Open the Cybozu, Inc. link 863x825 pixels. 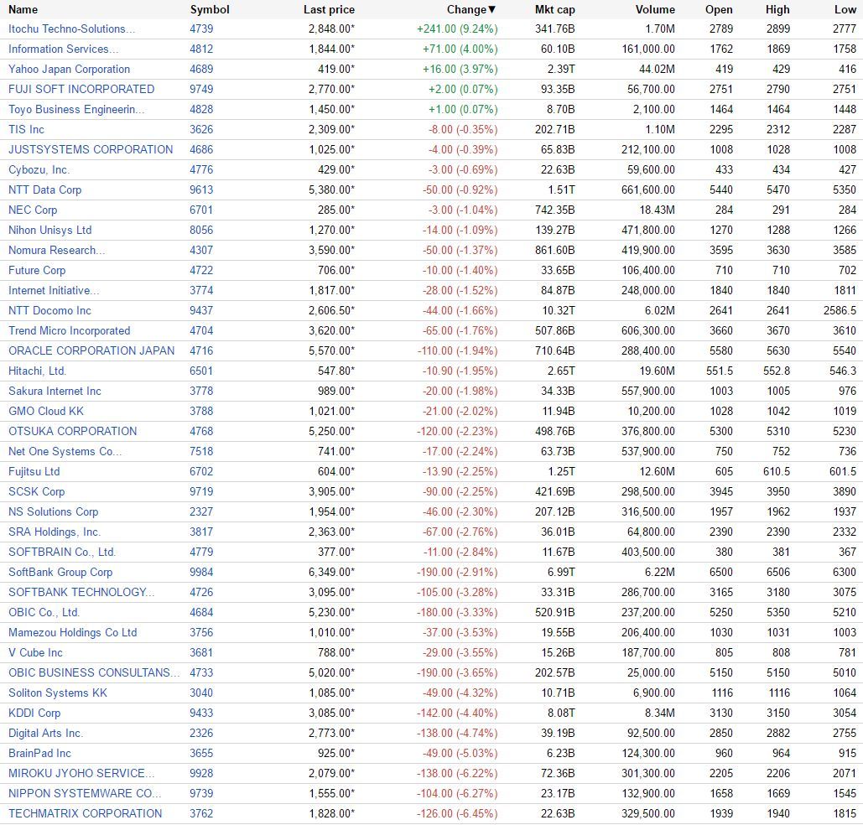pyautogui.click(x=39, y=169)
